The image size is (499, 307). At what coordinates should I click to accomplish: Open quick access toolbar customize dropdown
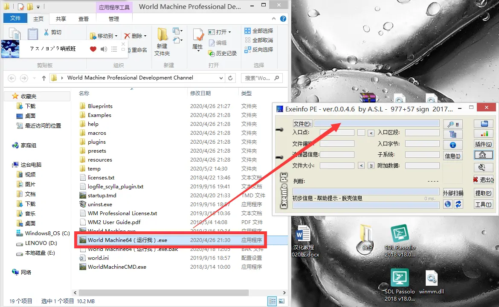click(38, 7)
